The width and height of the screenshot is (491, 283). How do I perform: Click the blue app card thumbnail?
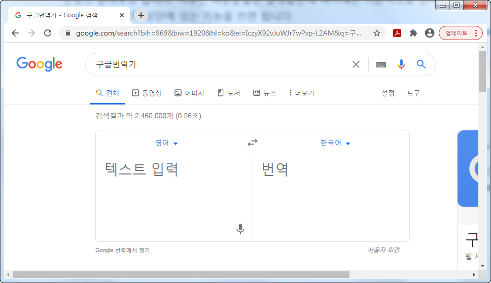[468, 168]
